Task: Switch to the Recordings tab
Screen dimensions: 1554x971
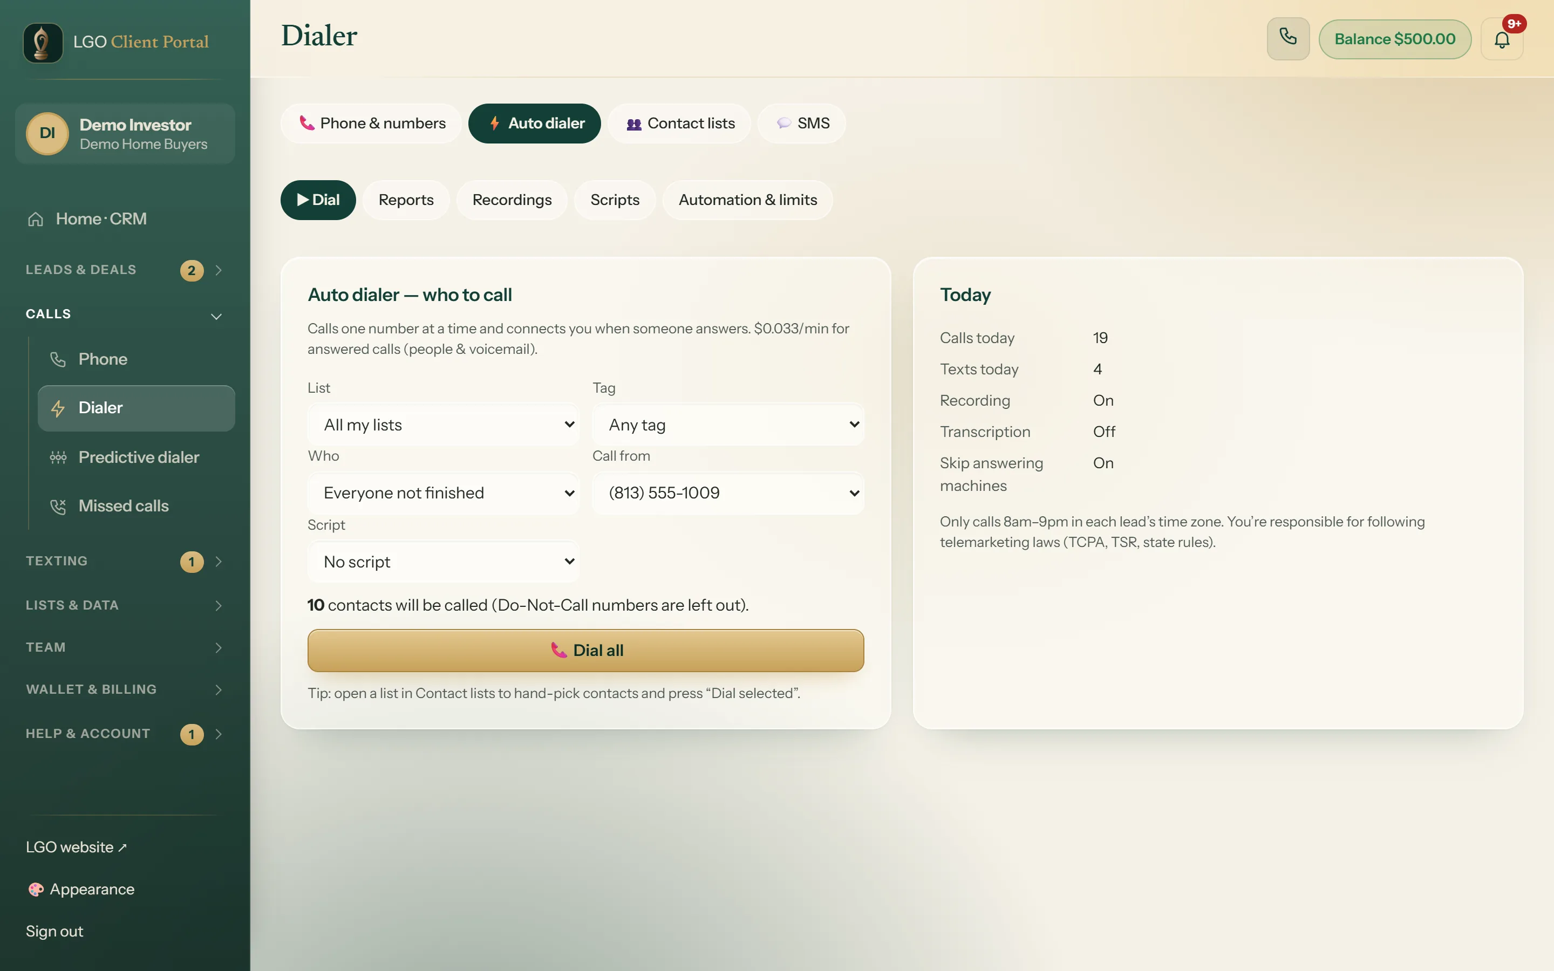Action: point(512,200)
